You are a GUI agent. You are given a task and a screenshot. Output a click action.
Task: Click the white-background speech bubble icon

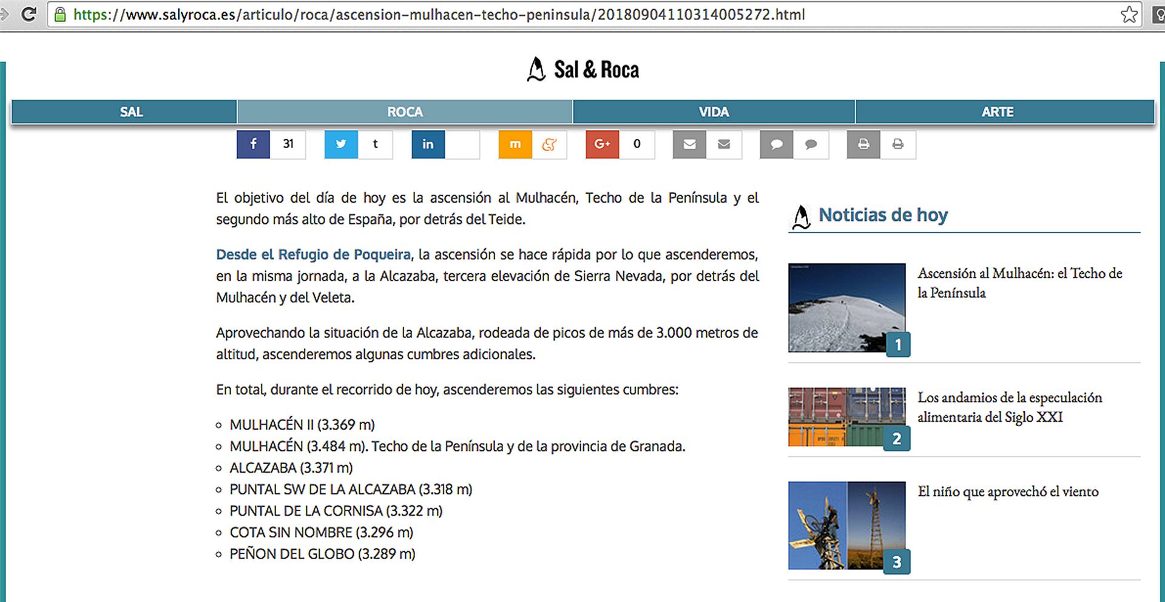pos(811,144)
